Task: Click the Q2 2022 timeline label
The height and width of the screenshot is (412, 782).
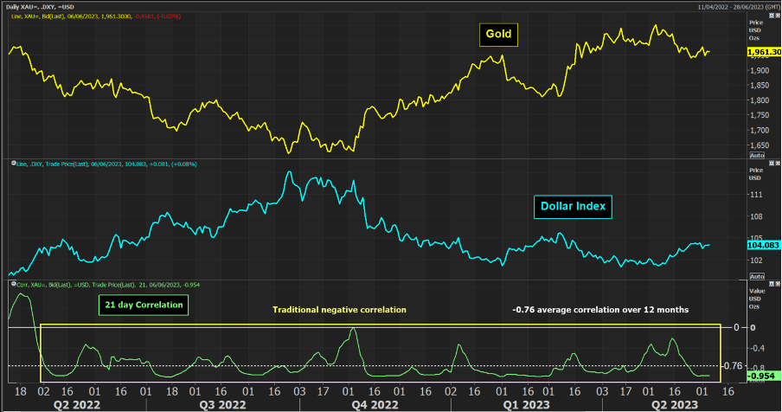Action: [x=77, y=404]
